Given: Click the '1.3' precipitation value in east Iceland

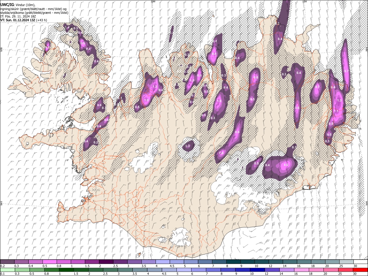Looking at the screenshot, I should (339, 100).
